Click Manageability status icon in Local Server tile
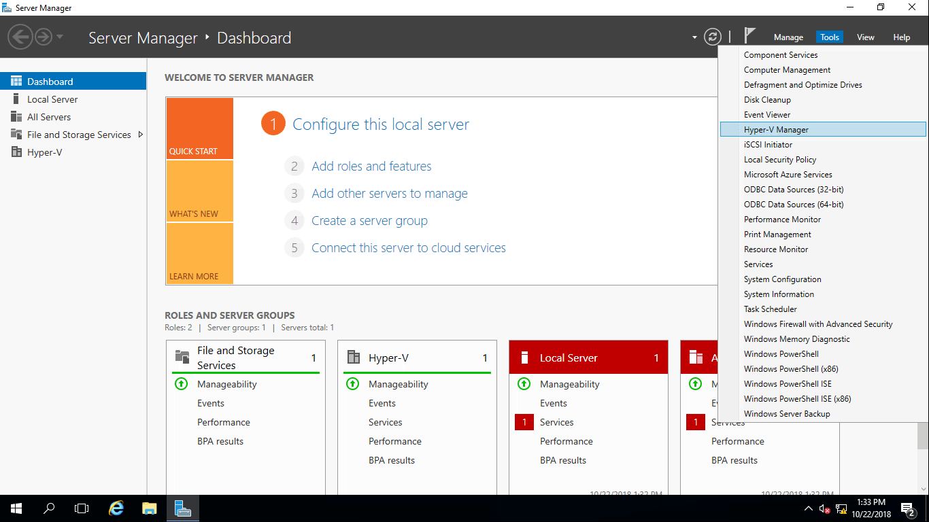The image size is (929, 522). point(524,384)
